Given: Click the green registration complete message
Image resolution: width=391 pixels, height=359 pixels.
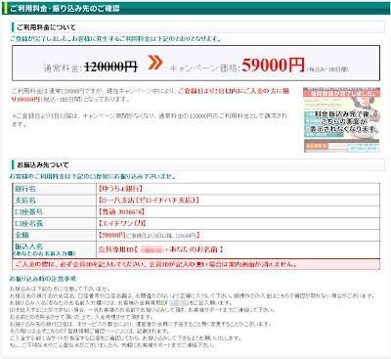Looking at the screenshot, I should pos(115,39).
